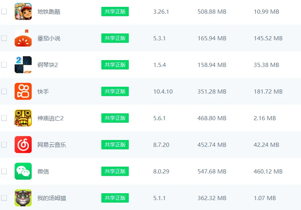The image size is (301, 210).
Task: Select 共享正版 in the 快手 row
Action: click(115, 91)
